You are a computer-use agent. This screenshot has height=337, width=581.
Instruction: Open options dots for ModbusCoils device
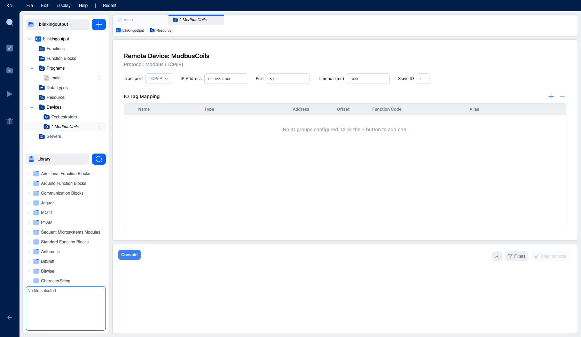(x=100, y=127)
